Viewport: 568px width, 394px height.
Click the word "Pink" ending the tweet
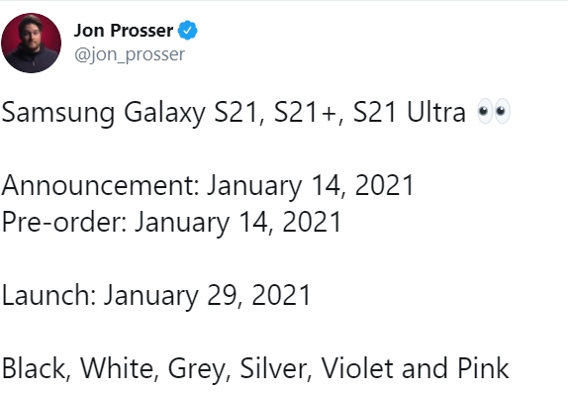[483, 368]
